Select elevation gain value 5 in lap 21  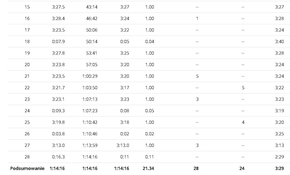197,76
